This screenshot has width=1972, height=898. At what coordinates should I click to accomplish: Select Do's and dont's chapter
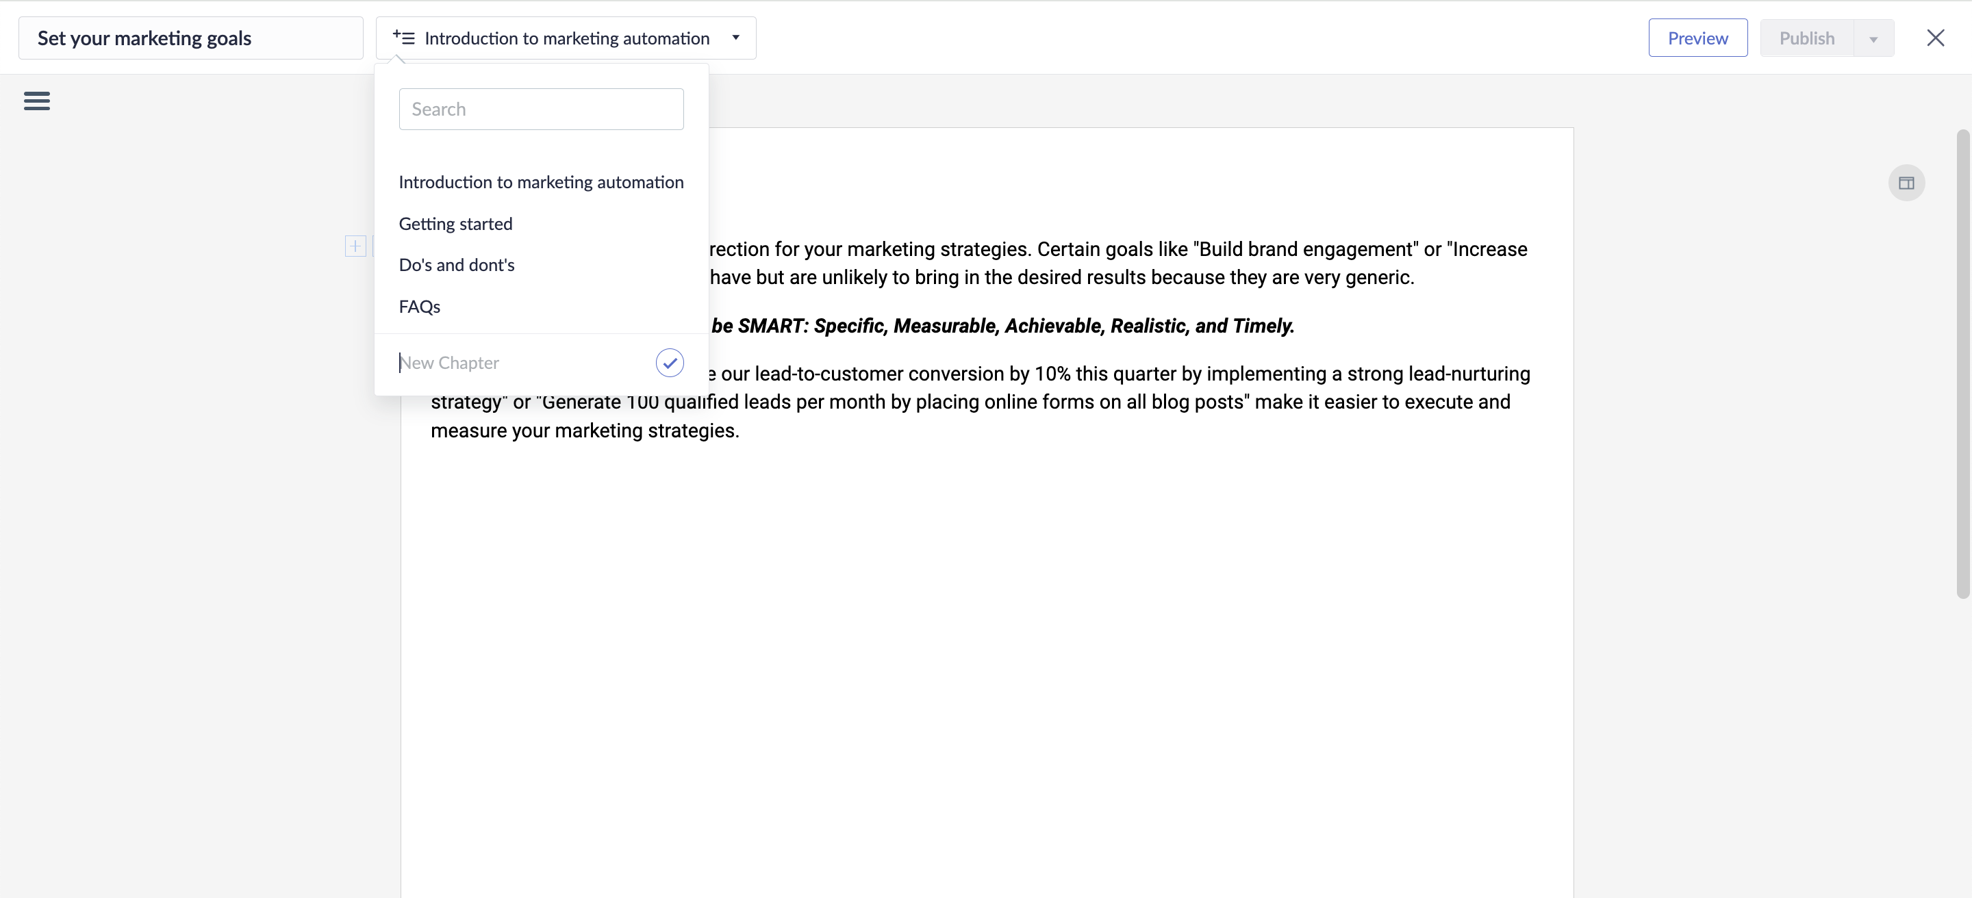[456, 266]
